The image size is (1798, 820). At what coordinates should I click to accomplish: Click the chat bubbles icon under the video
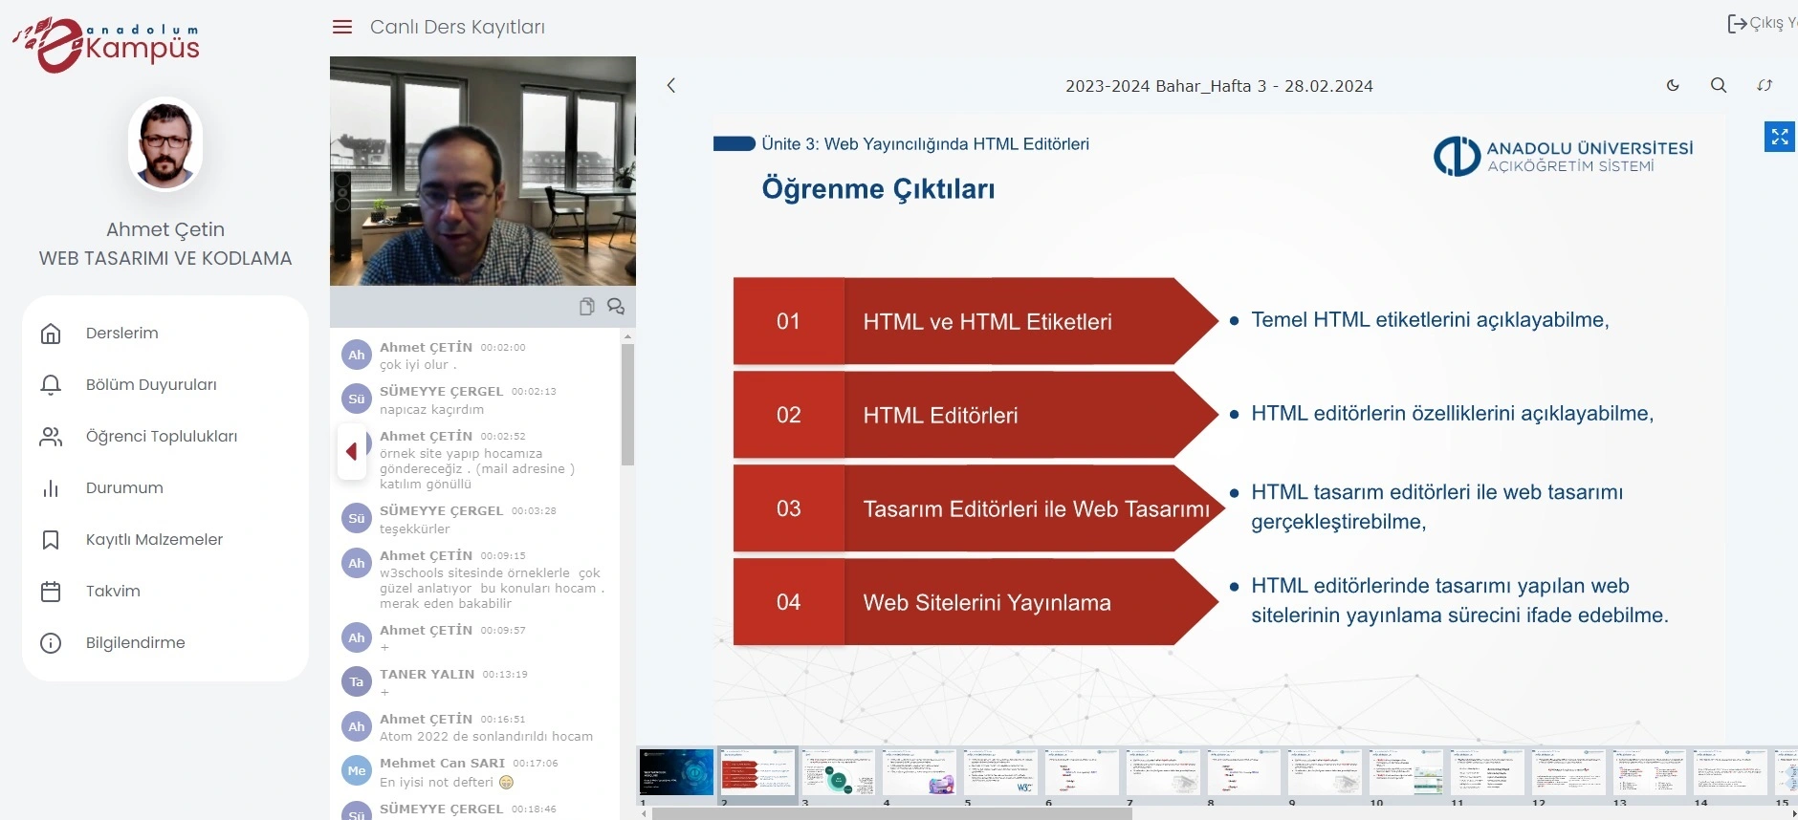pos(616,306)
